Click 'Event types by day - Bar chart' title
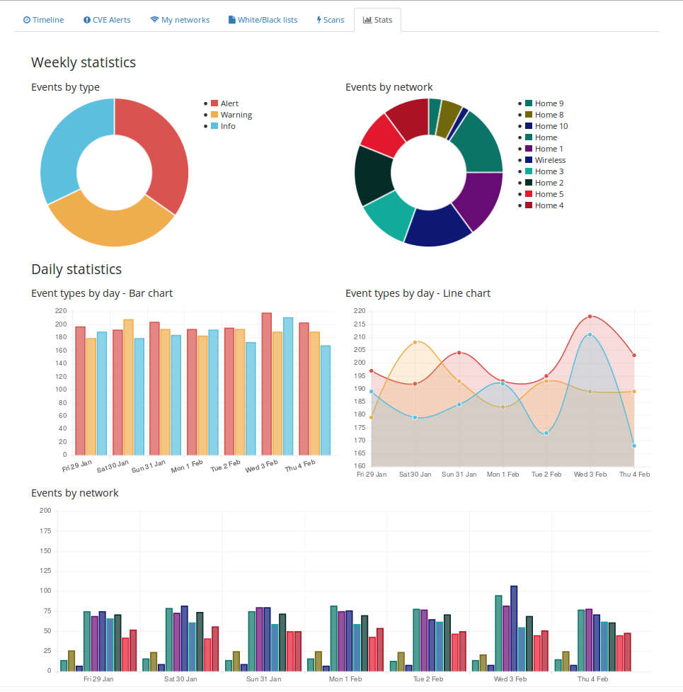Viewport: 683px width, 692px height. click(x=102, y=293)
